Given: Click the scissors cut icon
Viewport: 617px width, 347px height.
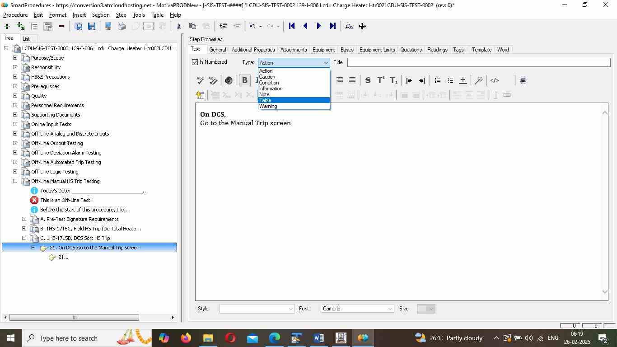Looking at the screenshot, I should point(179,26).
